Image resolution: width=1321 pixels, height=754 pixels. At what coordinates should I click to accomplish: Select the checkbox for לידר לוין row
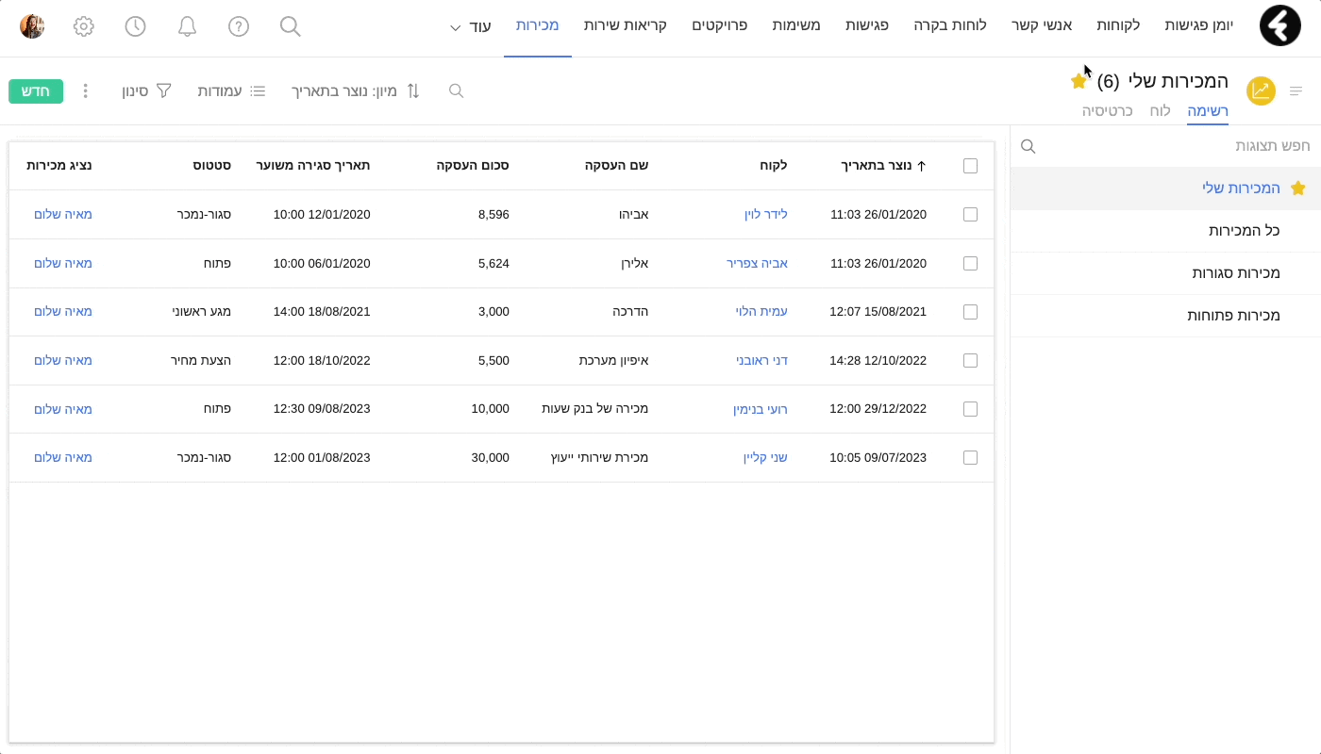(970, 214)
